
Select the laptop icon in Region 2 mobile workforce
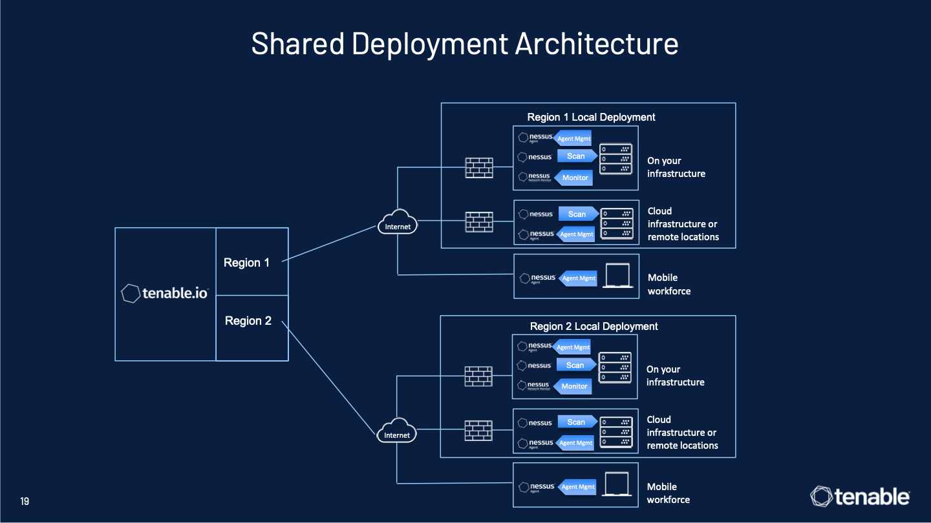tap(617, 485)
